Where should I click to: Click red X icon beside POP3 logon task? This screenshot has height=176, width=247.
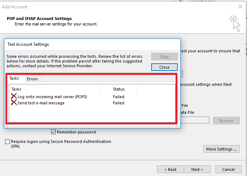14,97
